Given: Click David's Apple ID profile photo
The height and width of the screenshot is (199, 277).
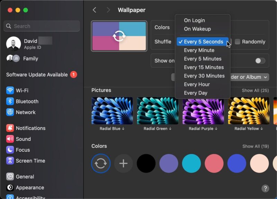Looking at the screenshot, I should coord(14,44).
